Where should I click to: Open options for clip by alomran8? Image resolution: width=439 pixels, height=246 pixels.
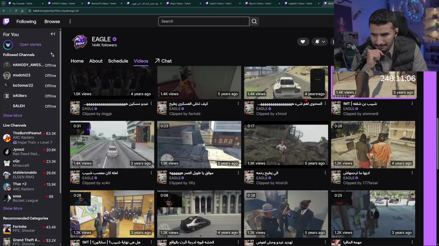point(412,104)
